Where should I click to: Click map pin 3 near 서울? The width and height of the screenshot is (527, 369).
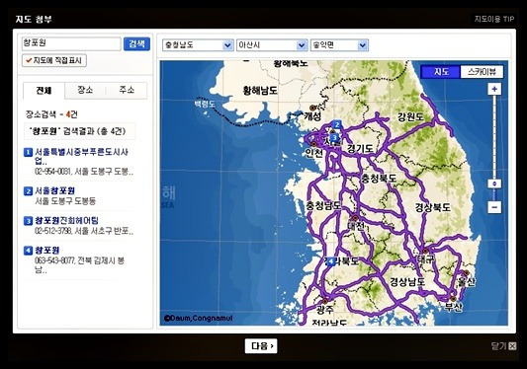pos(334,137)
